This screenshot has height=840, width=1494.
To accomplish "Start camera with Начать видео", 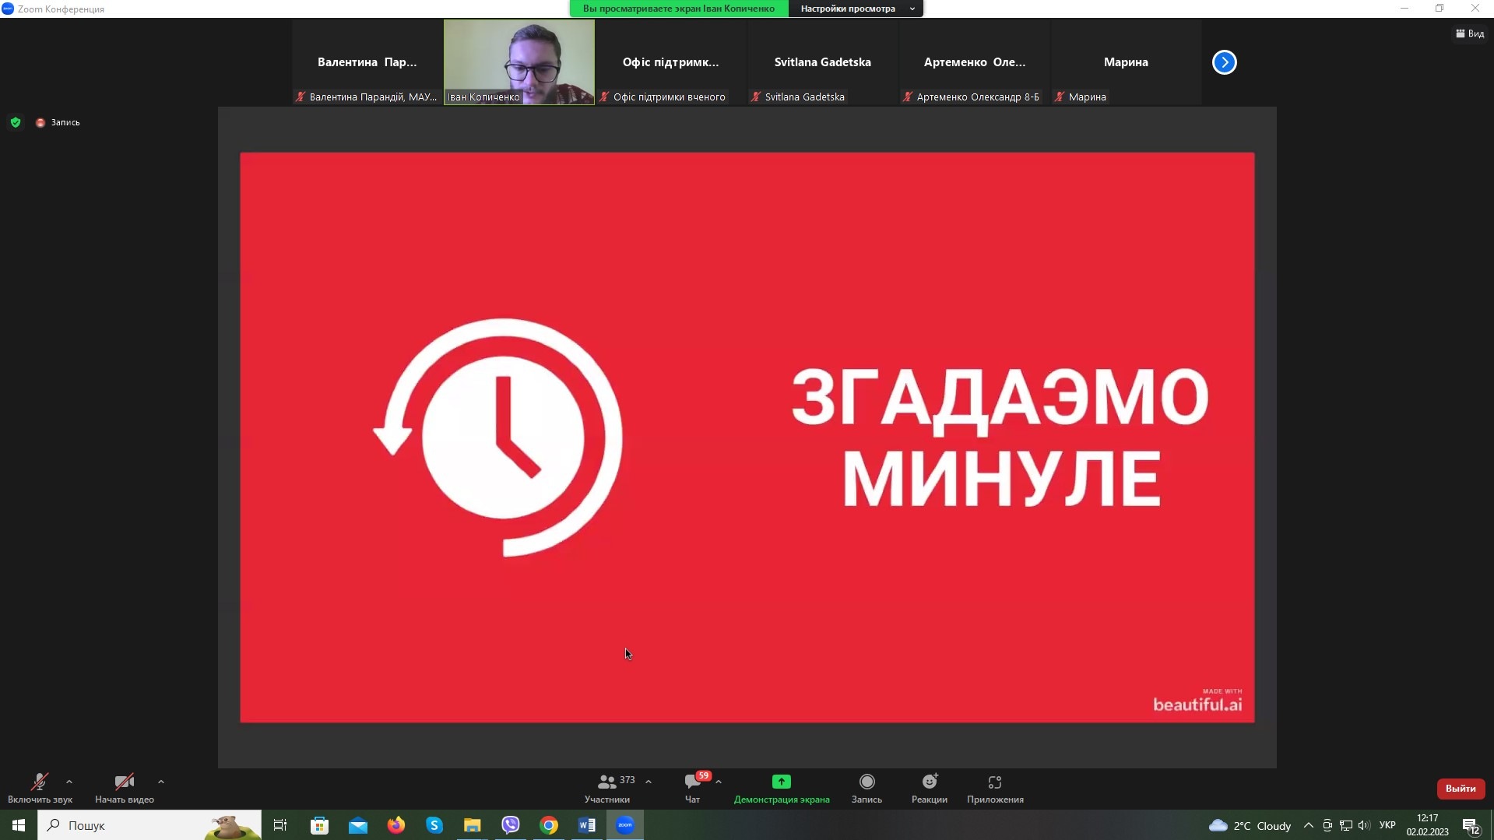I will pos(124,782).
